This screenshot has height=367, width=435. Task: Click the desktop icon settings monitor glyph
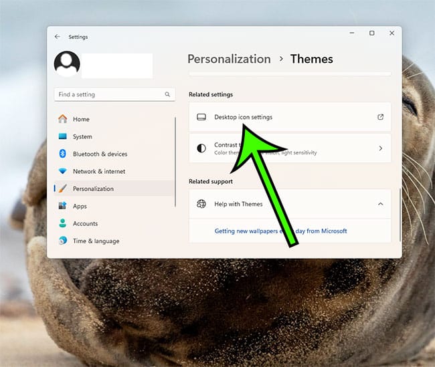tap(201, 117)
